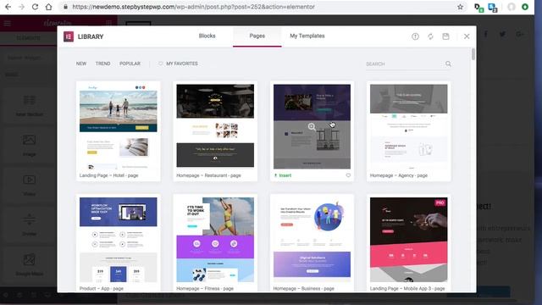Click the blue browser extension icon

pyautogui.click(x=493, y=8)
